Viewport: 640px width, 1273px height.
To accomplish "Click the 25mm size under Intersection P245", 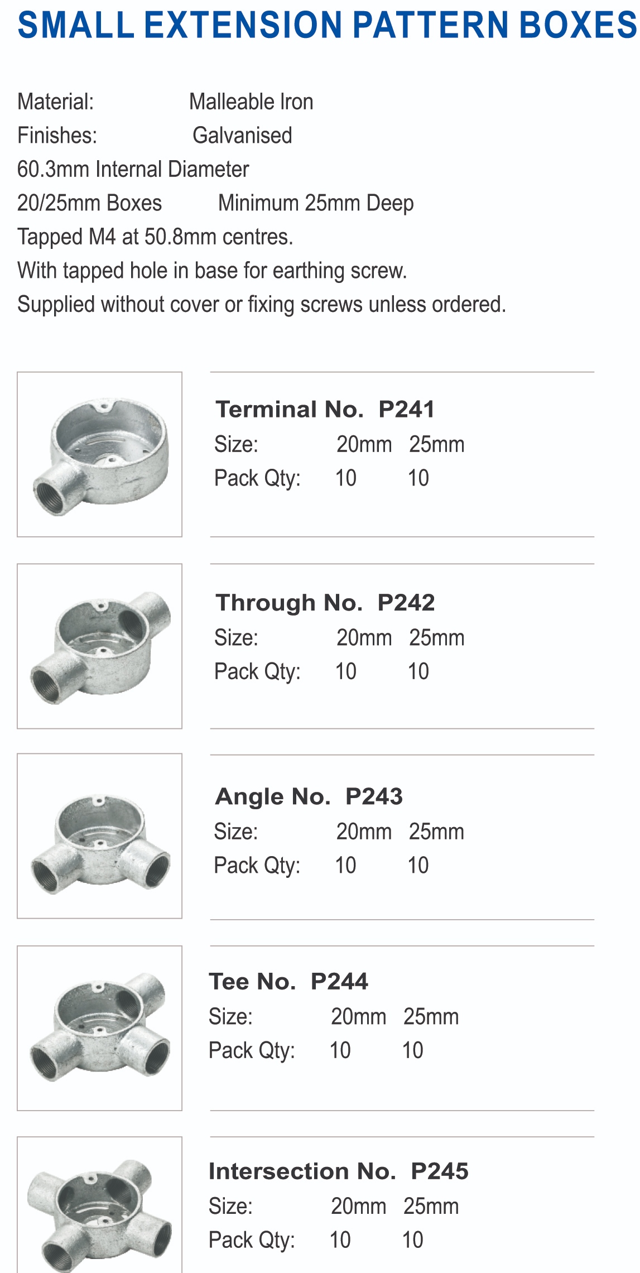I will 431,1206.
